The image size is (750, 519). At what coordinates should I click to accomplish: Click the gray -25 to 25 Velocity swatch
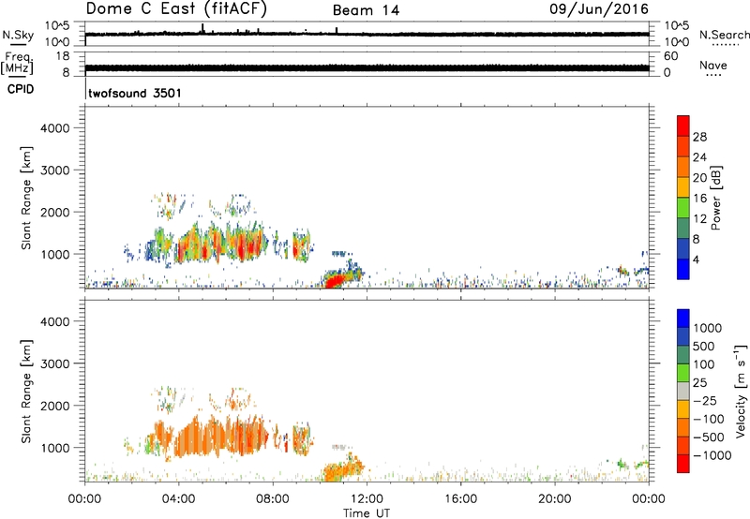click(683, 391)
